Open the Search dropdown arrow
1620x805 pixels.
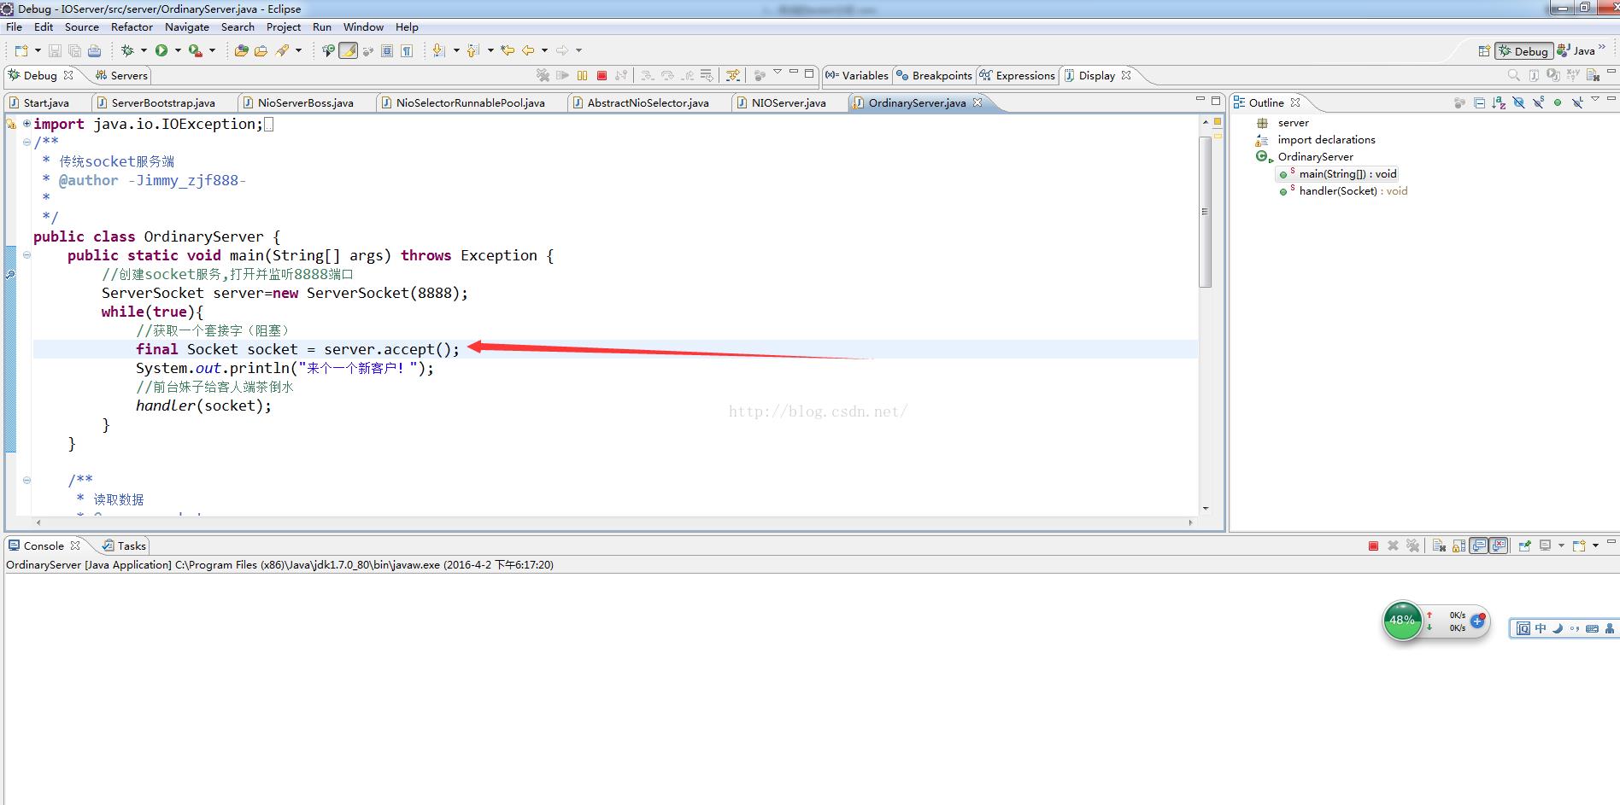(298, 50)
